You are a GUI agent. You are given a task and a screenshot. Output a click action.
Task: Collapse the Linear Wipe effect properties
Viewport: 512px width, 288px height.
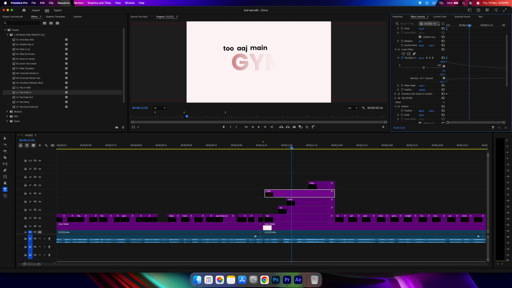click(395, 49)
